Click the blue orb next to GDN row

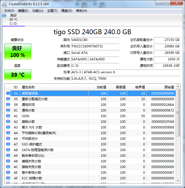(x=8, y=116)
